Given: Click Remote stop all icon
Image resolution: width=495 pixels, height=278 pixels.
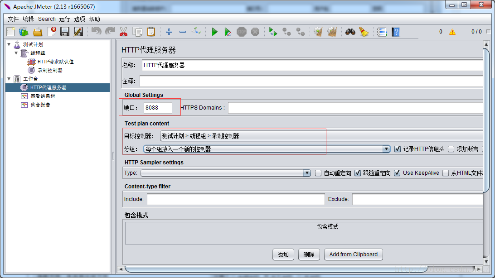Looking at the screenshot, I should point(286,32).
